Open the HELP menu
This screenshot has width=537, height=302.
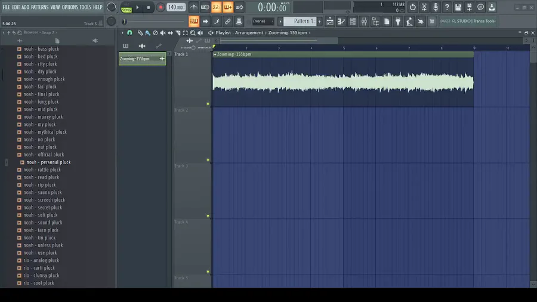pos(98,7)
